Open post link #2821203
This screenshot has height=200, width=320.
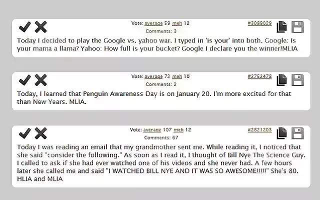pyautogui.click(x=259, y=129)
